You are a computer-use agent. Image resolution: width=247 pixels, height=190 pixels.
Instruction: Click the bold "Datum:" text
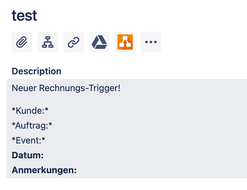pyautogui.click(x=27, y=155)
